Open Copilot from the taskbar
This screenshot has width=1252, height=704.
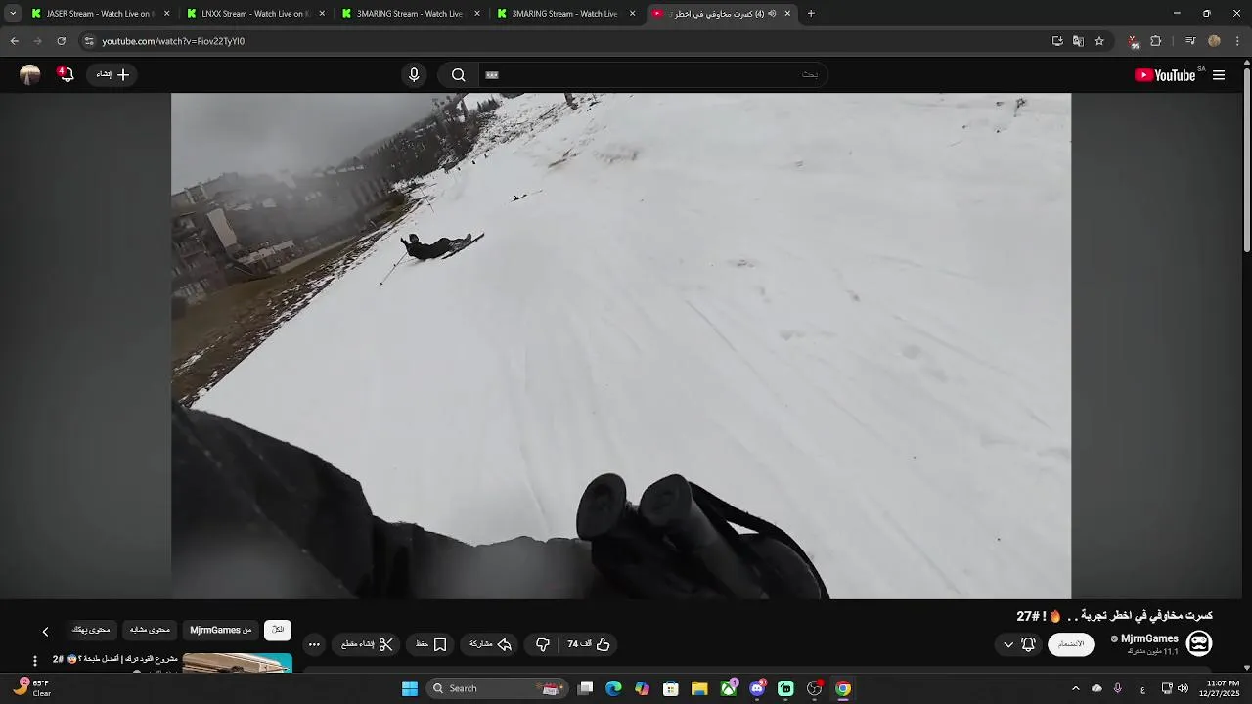tap(642, 688)
